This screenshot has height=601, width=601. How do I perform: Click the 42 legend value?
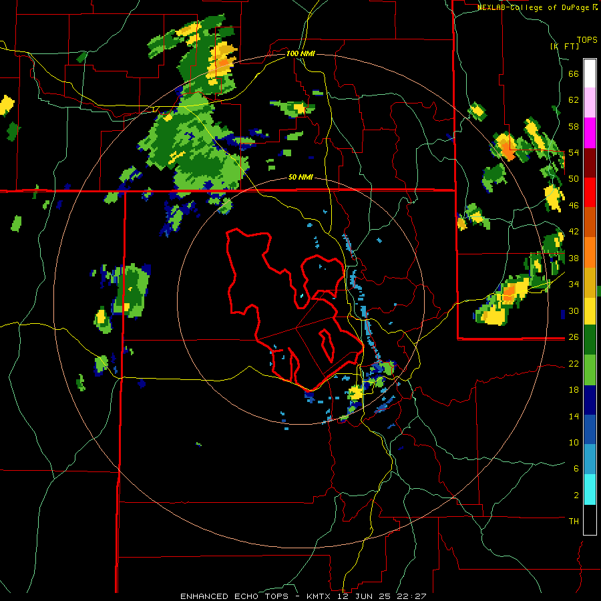click(574, 232)
